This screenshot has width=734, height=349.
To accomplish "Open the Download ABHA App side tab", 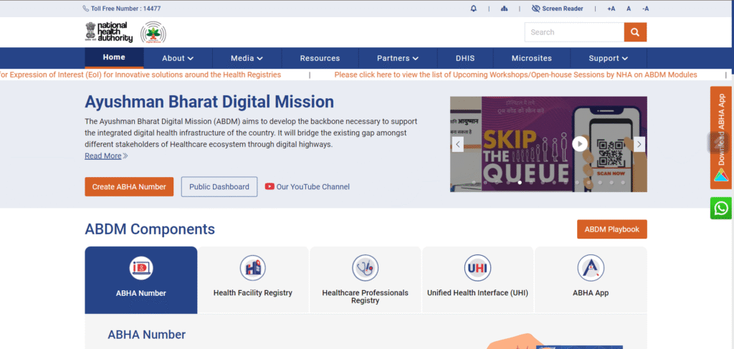I will tap(721, 138).
